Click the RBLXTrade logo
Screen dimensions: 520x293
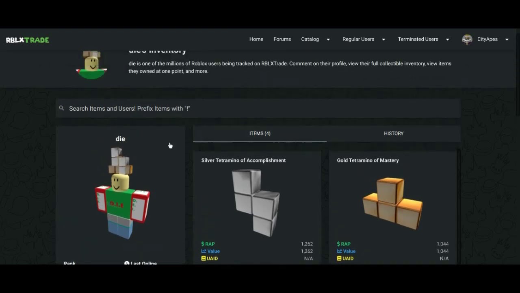[27, 40]
